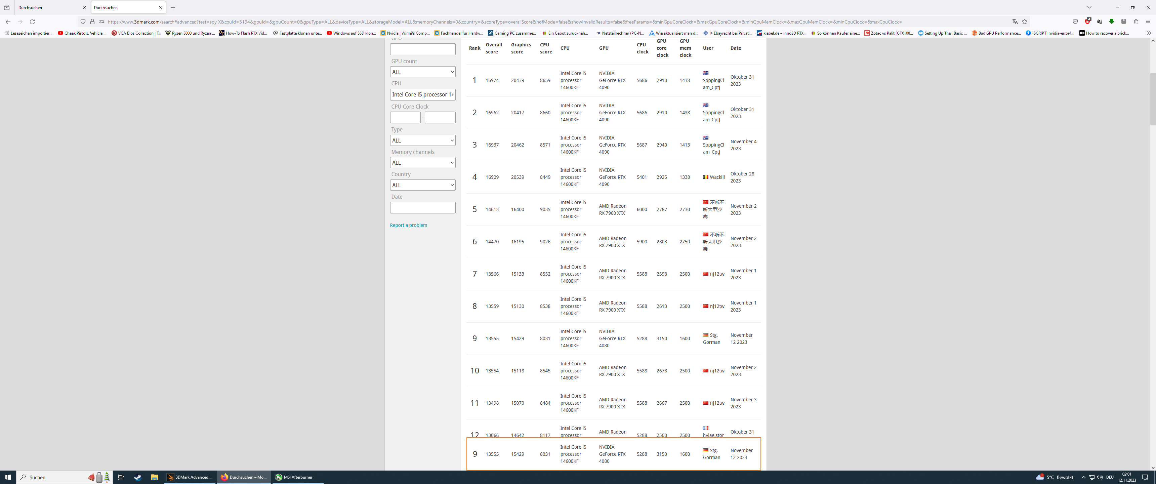Viewport: 1156px width, 484px height.
Task: Open a new browser tab
Action: (173, 8)
